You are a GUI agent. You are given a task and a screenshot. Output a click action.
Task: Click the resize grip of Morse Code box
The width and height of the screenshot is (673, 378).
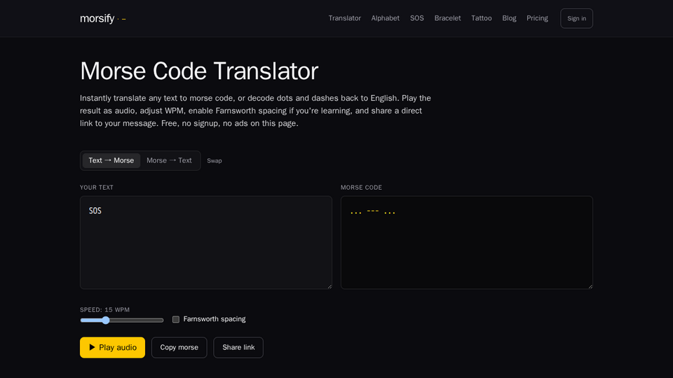pos(590,286)
